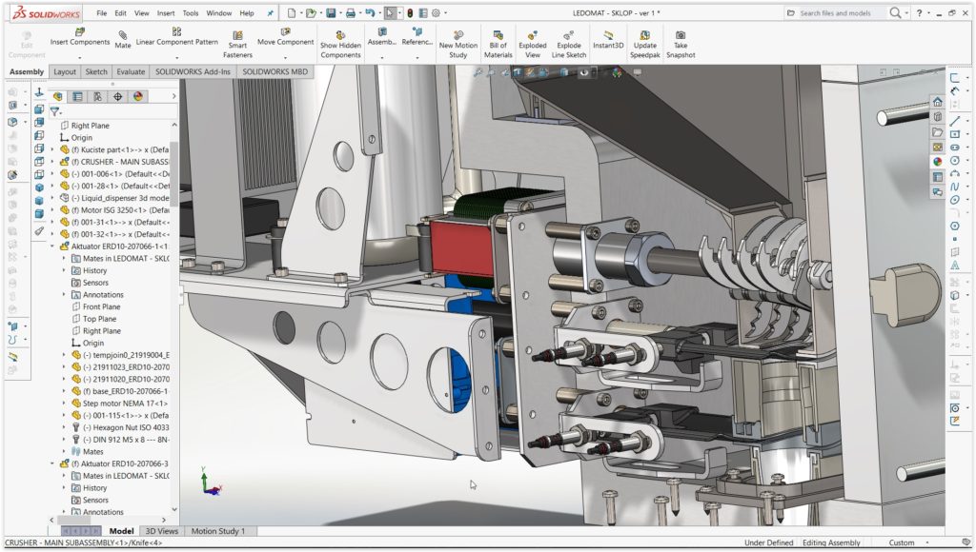Select the DIN 912 M5 x 8 tree item
The image size is (976, 552).
click(x=120, y=440)
